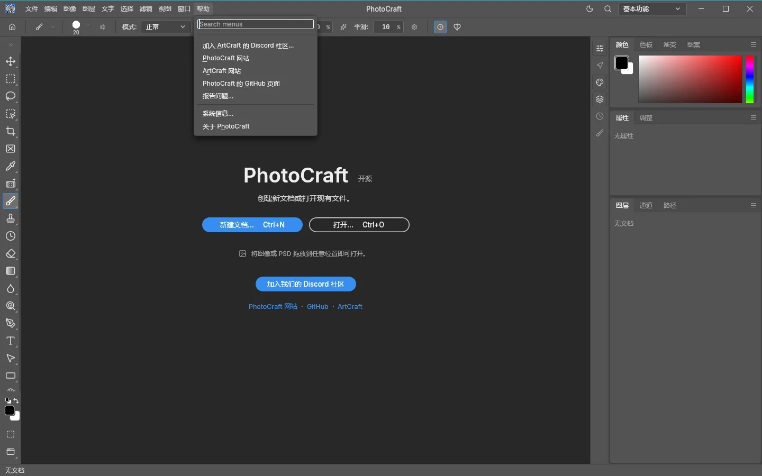The height and width of the screenshot is (476, 762).
Task: Open the palette icon in the side strip
Action: [600, 82]
